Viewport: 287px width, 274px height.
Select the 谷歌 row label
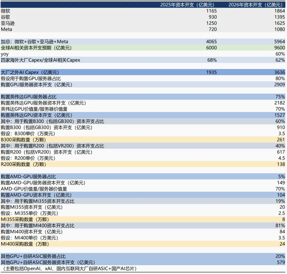click(6, 17)
